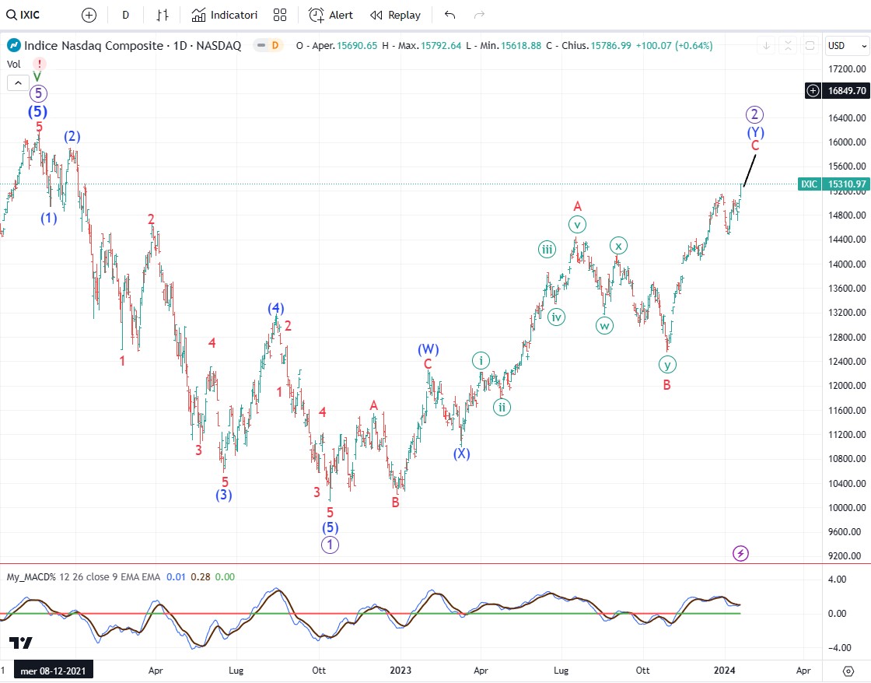Open the D timeframe interval dropdown
Screen dimensions: 871x683
(125, 15)
